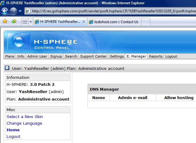Click the browser Back arrow button

5,11
